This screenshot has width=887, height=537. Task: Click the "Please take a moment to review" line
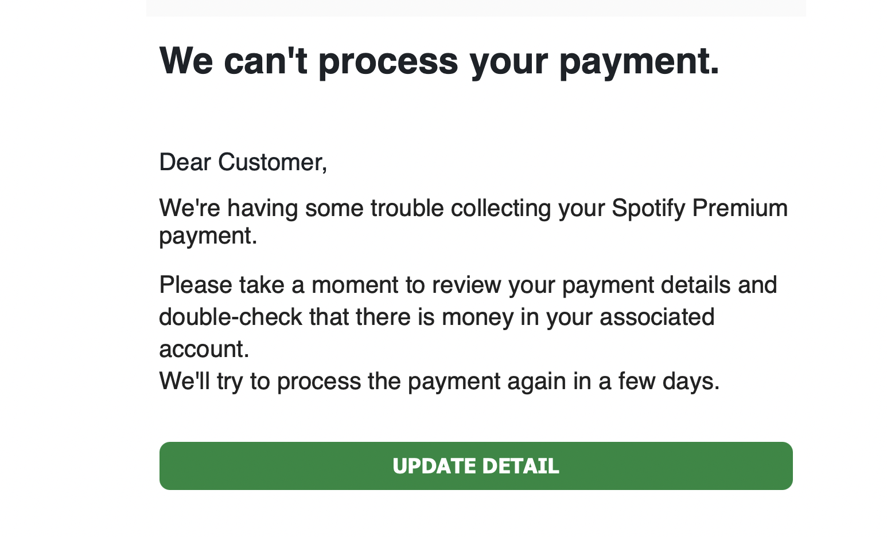pyautogui.click(x=468, y=285)
